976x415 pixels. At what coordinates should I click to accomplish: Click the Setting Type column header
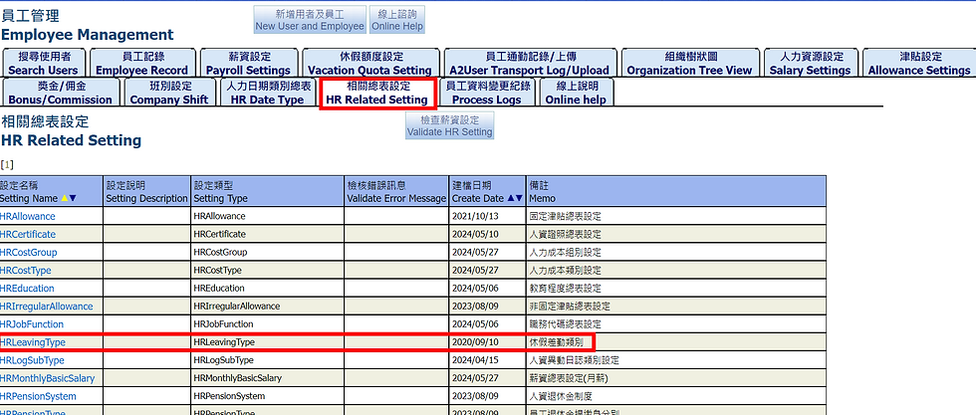[268, 192]
